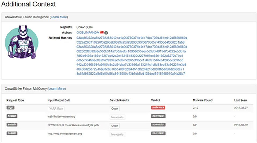
Task: Click the CSA-18084 report ID
Action: [84, 27]
